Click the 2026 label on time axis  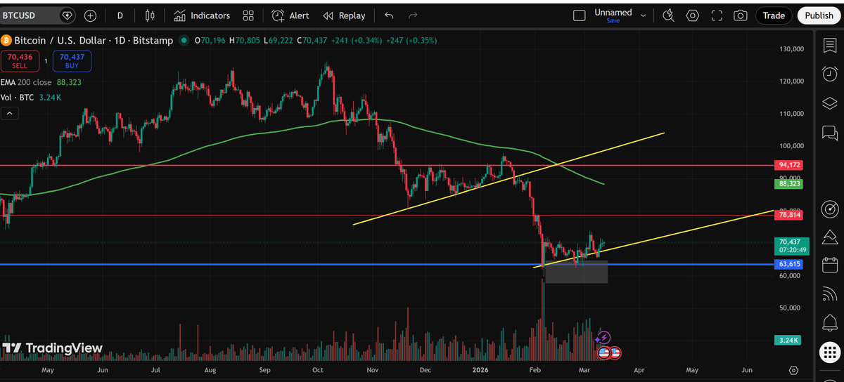point(480,369)
